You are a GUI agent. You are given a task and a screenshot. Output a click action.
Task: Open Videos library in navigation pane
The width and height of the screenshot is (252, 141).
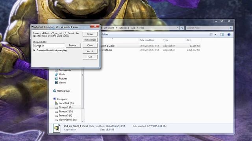tap(62, 83)
